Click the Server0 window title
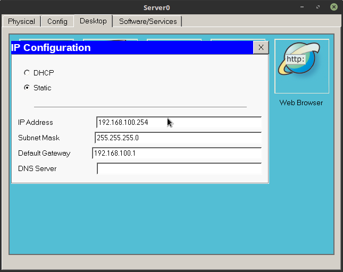 pos(157,7)
